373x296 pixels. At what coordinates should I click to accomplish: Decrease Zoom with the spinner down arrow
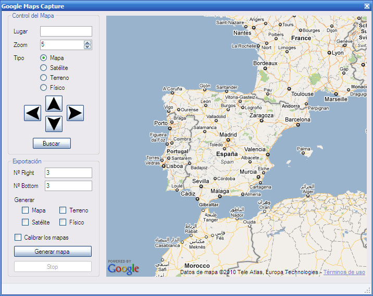click(88, 47)
